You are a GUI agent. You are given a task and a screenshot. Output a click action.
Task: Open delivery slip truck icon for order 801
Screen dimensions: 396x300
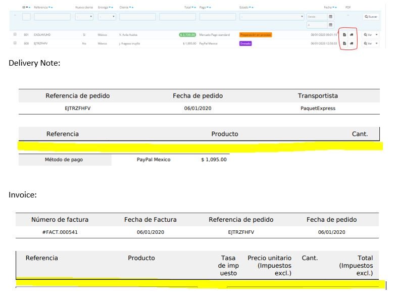pos(352,35)
